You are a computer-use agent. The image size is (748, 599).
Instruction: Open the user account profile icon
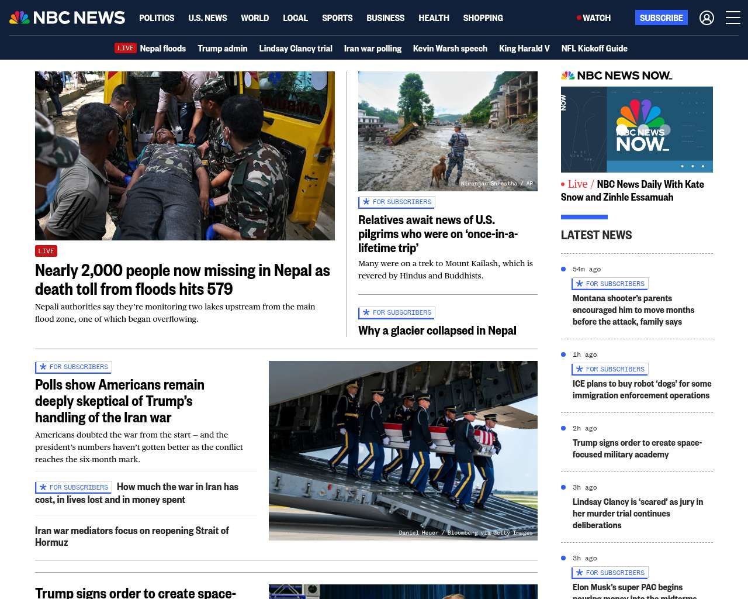point(707,18)
